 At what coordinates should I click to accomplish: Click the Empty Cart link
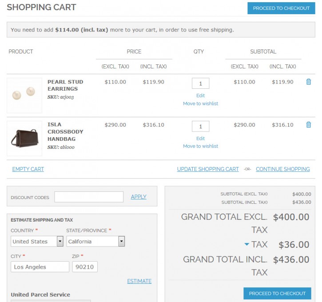[28, 169]
